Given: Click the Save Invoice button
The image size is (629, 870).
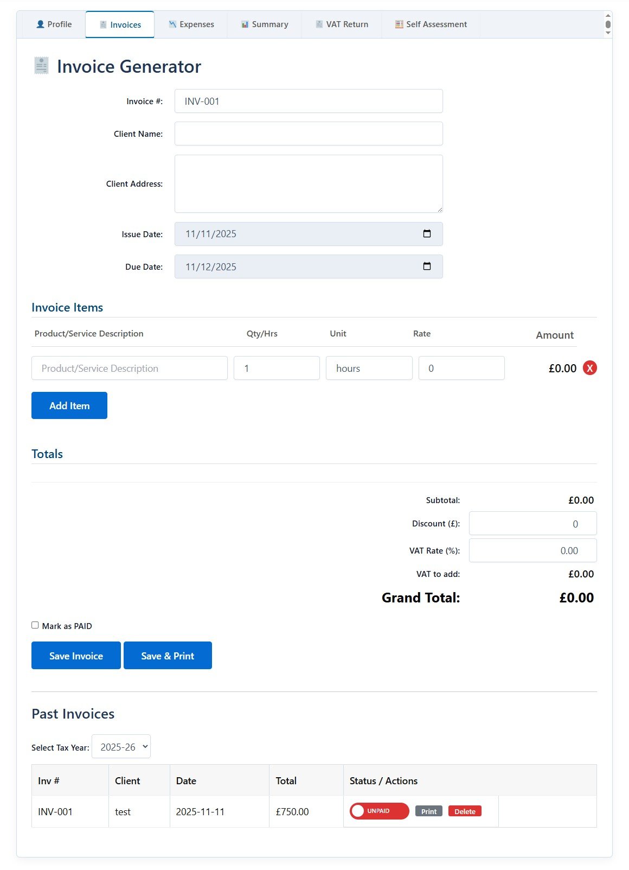Looking at the screenshot, I should [76, 656].
